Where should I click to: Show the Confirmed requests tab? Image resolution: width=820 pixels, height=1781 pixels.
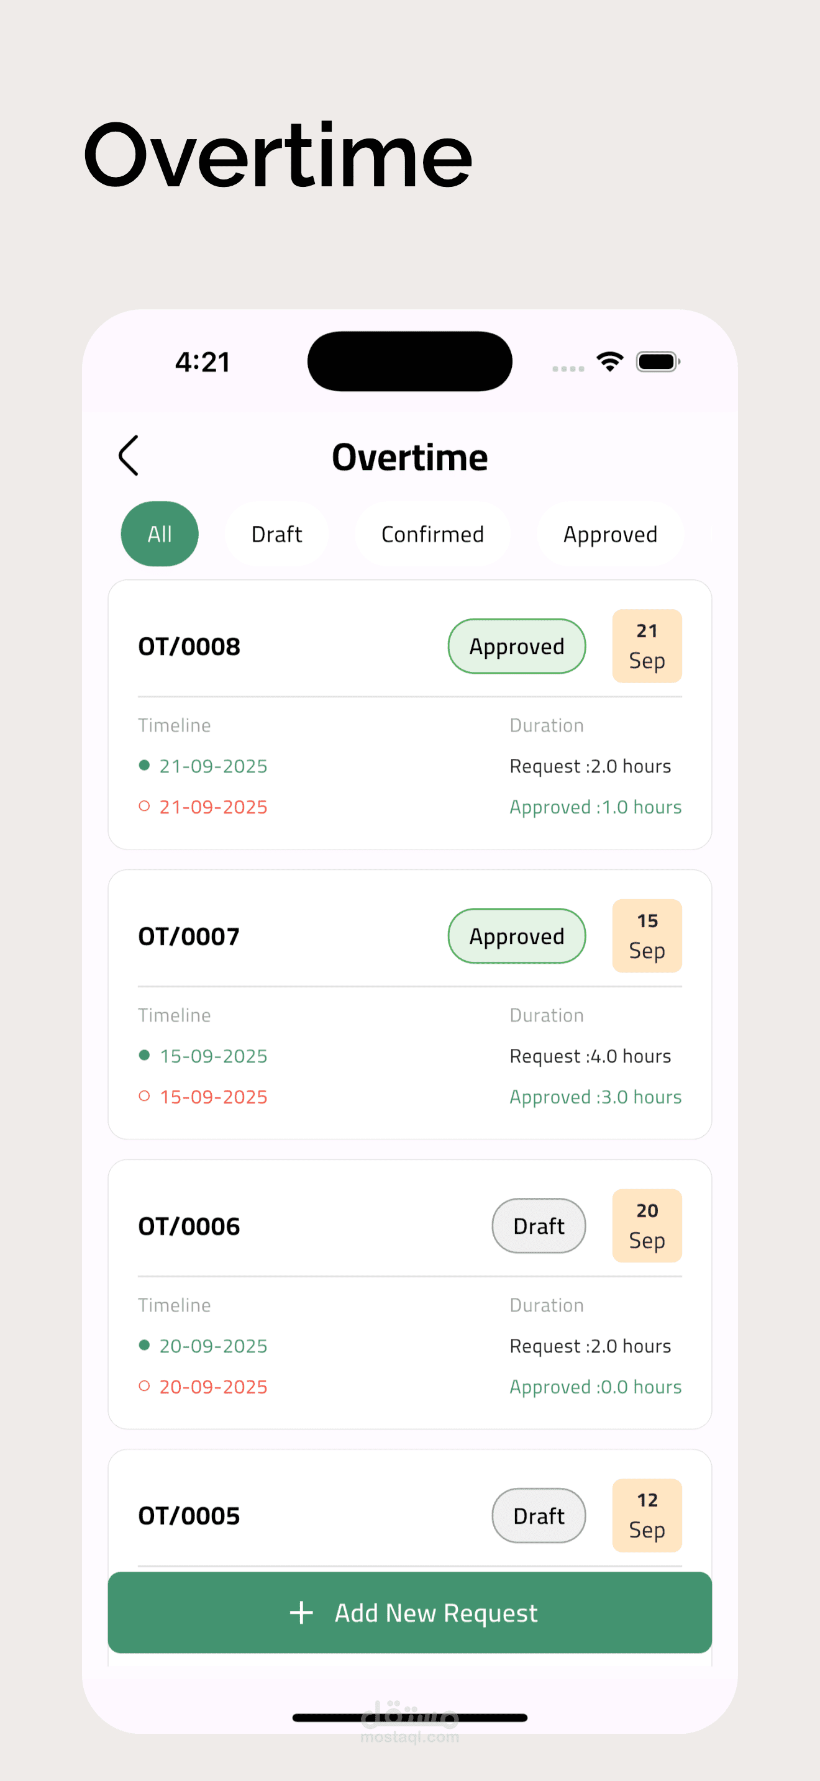coord(432,534)
